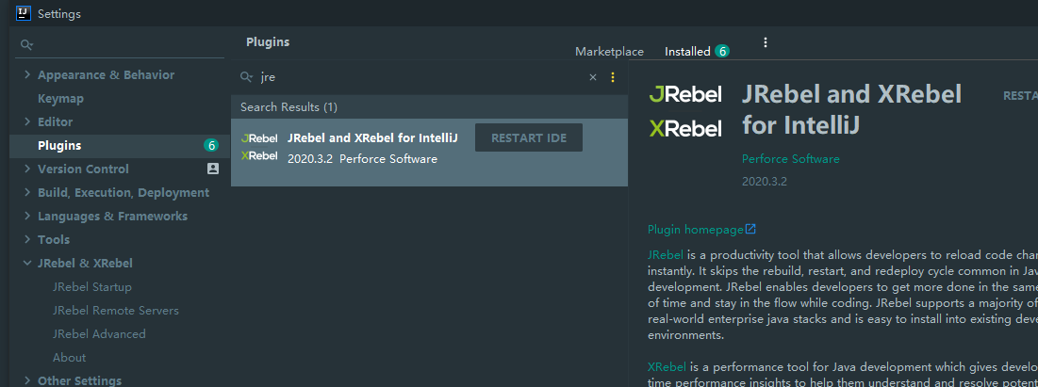The width and height of the screenshot is (1038, 387).
Task: Open the Perforce Software vendor link
Action: click(790, 159)
